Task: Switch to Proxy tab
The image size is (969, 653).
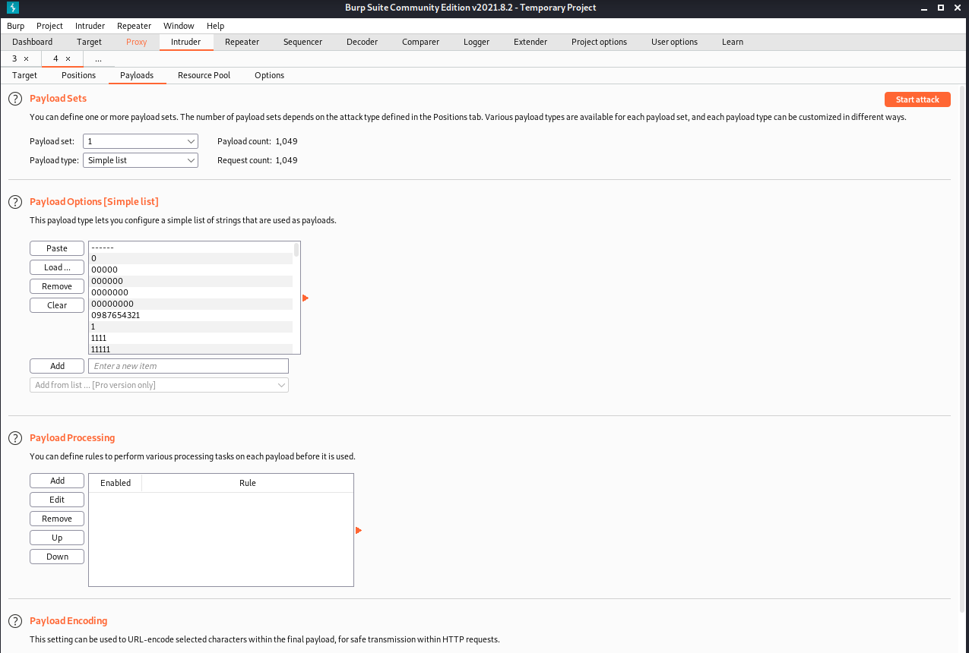Action: tap(137, 42)
